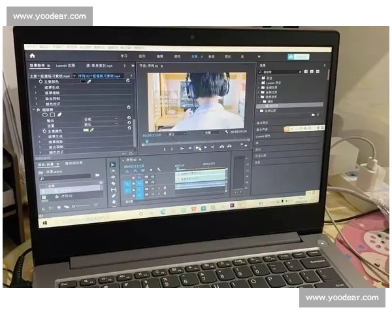The image size is (392, 314).
Task: Open the Lumetri 颜色 panel
Action: click(x=263, y=136)
